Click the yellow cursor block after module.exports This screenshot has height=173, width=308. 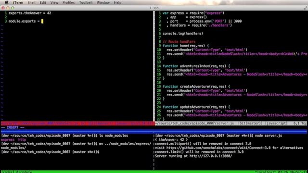click(42, 21)
